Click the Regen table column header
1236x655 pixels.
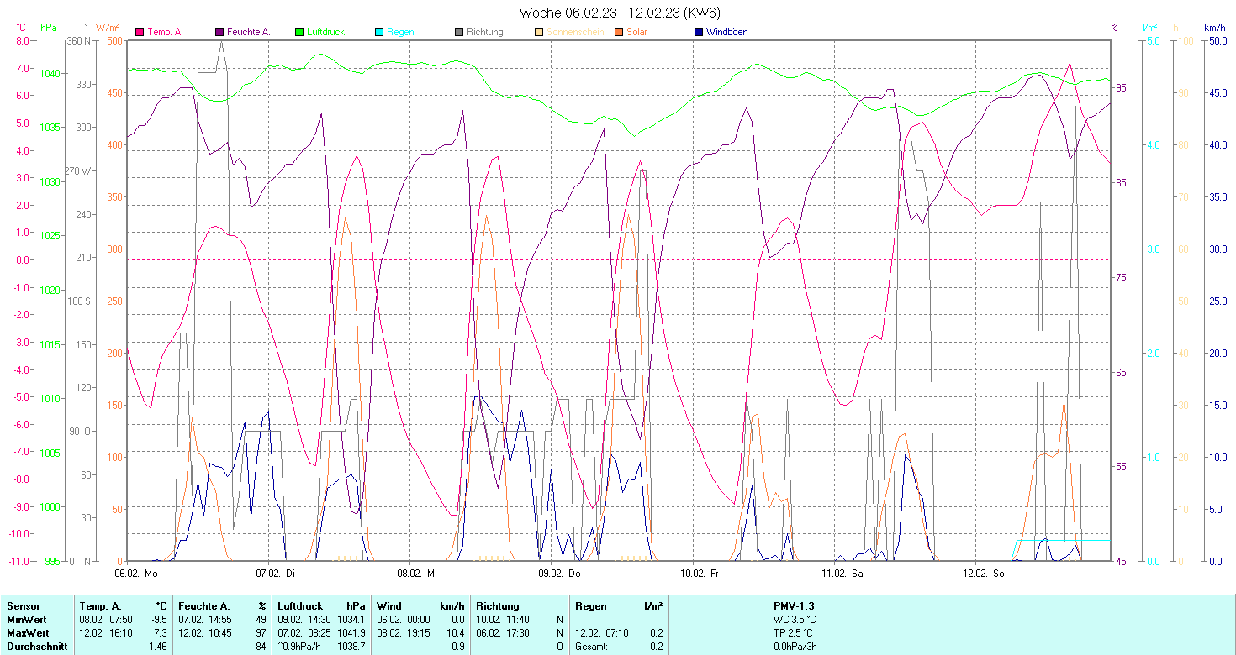click(591, 605)
